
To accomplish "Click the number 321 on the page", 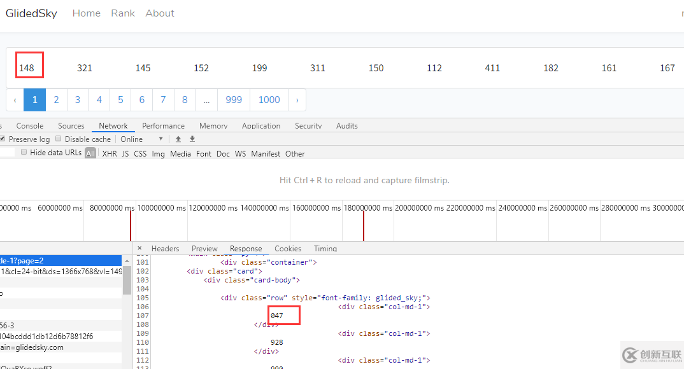I will click(85, 68).
